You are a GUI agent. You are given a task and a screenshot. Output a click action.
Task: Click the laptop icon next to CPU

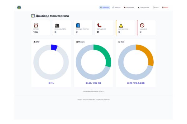[x=35, y=42]
